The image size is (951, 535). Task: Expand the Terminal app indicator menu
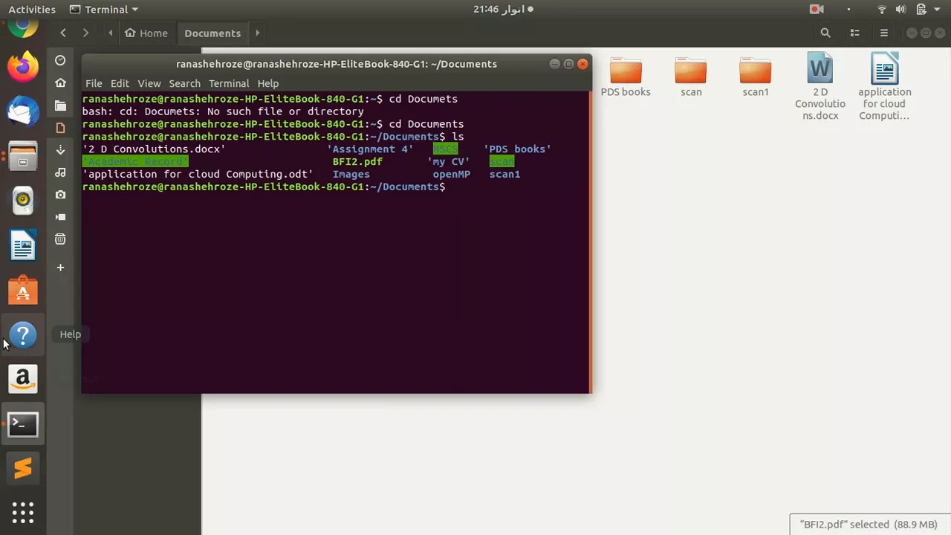pos(134,9)
